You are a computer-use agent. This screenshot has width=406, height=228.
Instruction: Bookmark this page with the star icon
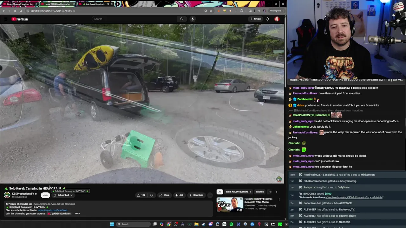[x=211, y=11]
